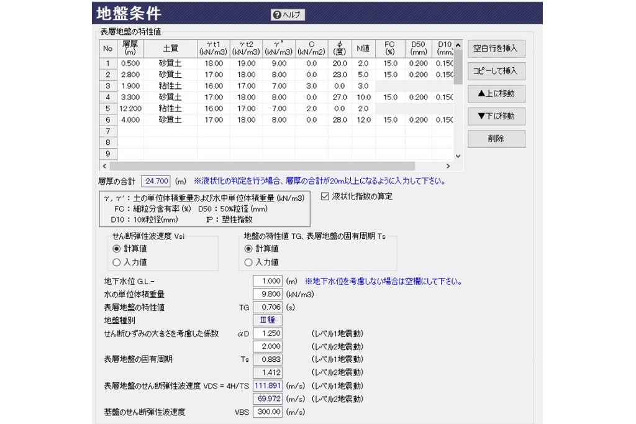The width and height of the screenshot is (636, 424).
Task: Click table scroll down arrow
Action: coord(458,156)
